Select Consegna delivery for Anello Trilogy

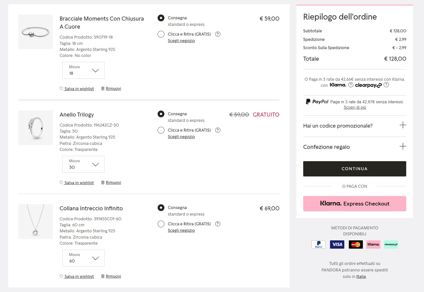[161, 114]
